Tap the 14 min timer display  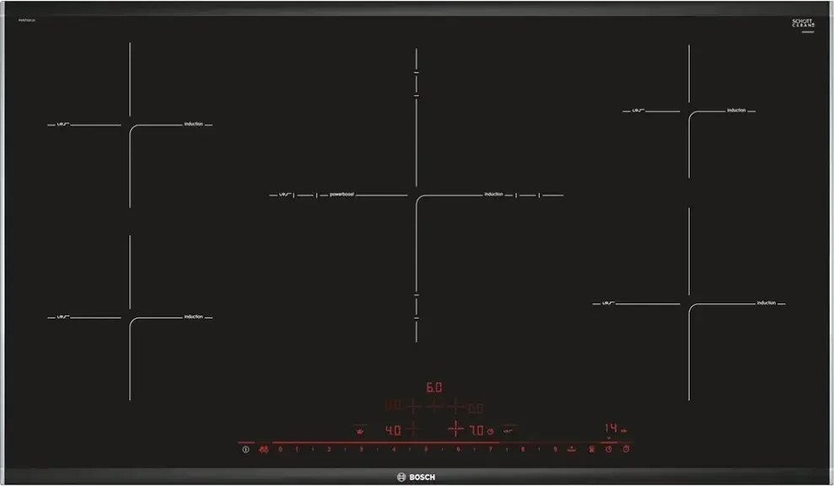[611, 427]
